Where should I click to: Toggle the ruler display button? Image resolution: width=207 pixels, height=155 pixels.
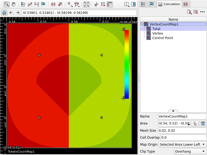point(110,4)
